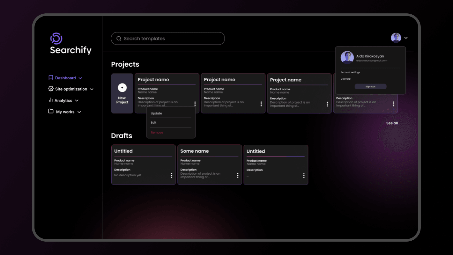The height and width of the screenshot is (255, 453).
Task: Open the Analytics sidebar item
Action: pos(63,100)
